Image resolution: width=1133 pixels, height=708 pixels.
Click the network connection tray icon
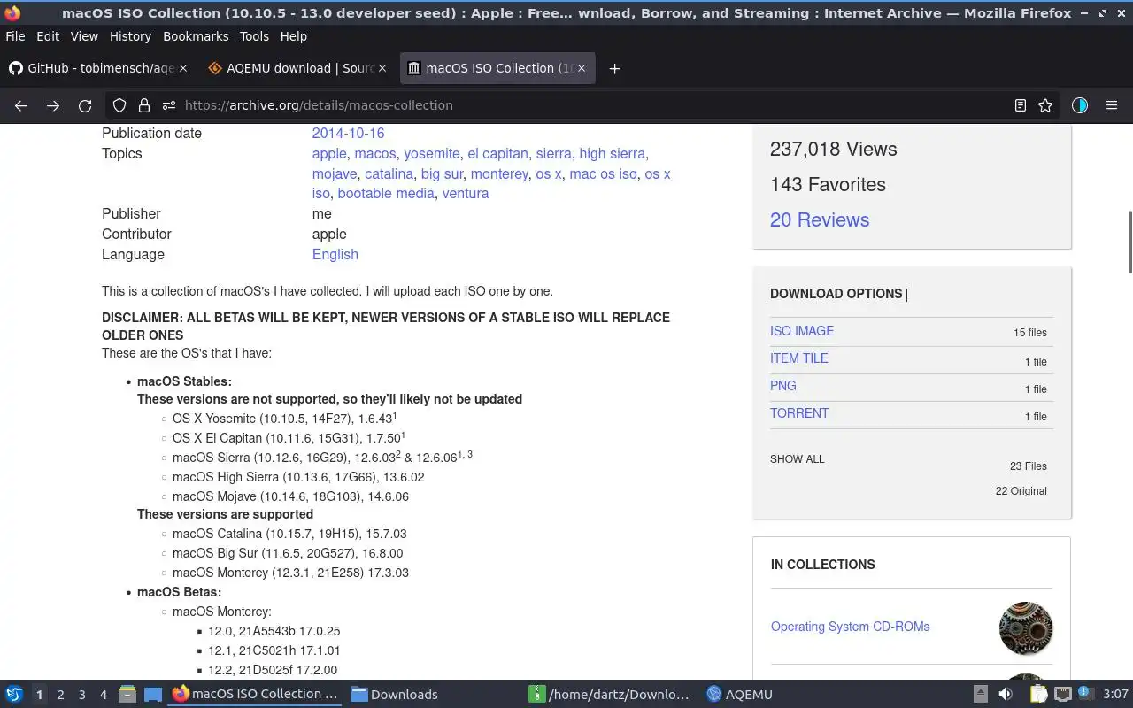tap(1063, 694)
